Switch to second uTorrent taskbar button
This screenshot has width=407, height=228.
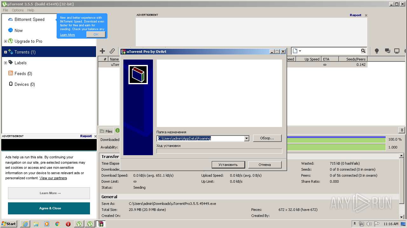(x=90, y=224)
